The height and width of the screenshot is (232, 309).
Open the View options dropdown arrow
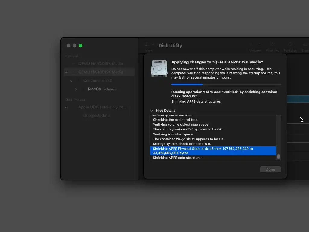coord(153,44)
